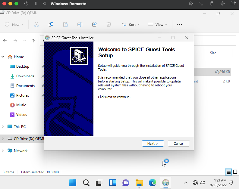The height and width of the screenshot is (189, 239).
Task: Open network settings tray icon
Action: 195,183
